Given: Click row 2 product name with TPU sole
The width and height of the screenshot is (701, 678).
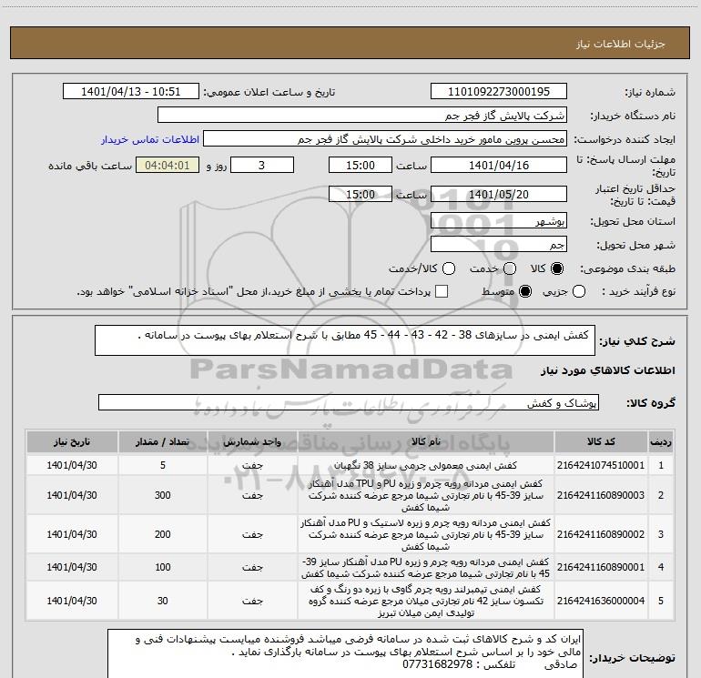Looking at the screenshot, I should click(426, 495).
